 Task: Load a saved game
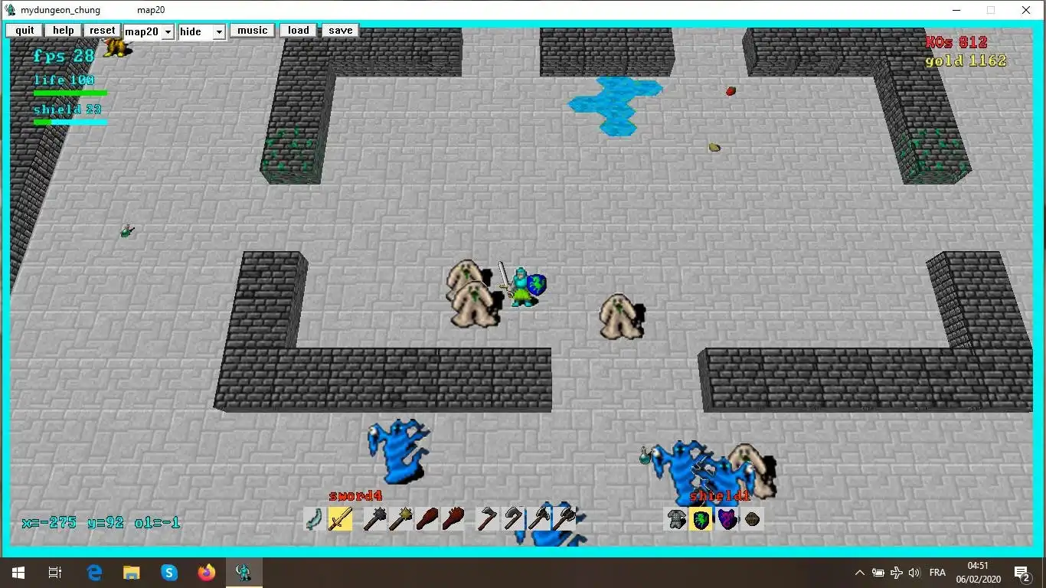click(299, 31)
